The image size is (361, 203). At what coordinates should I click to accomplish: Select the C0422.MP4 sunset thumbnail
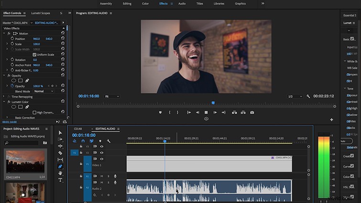25,161
